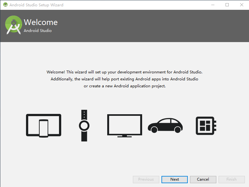
Task: Click the Android Studio subtitle under Welcome
Action: click(x=38, y=31)
